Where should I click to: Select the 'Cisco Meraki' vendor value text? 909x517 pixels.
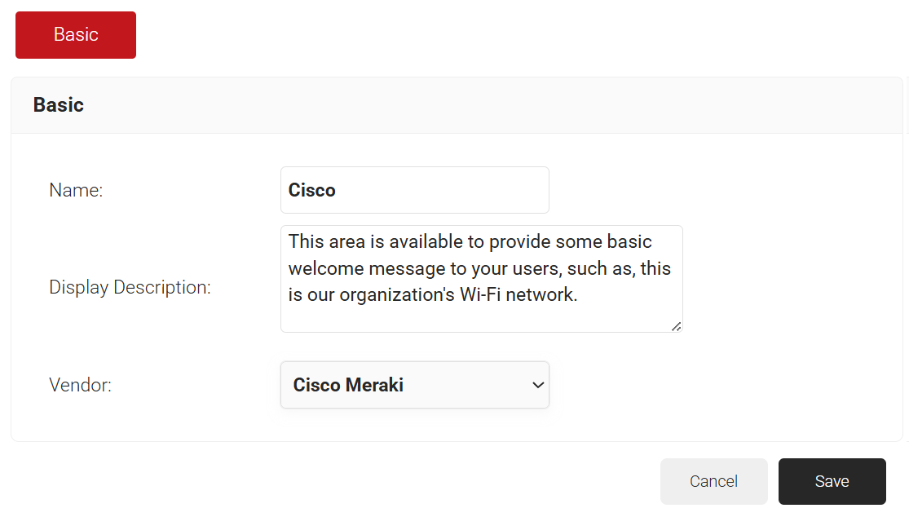348,385
